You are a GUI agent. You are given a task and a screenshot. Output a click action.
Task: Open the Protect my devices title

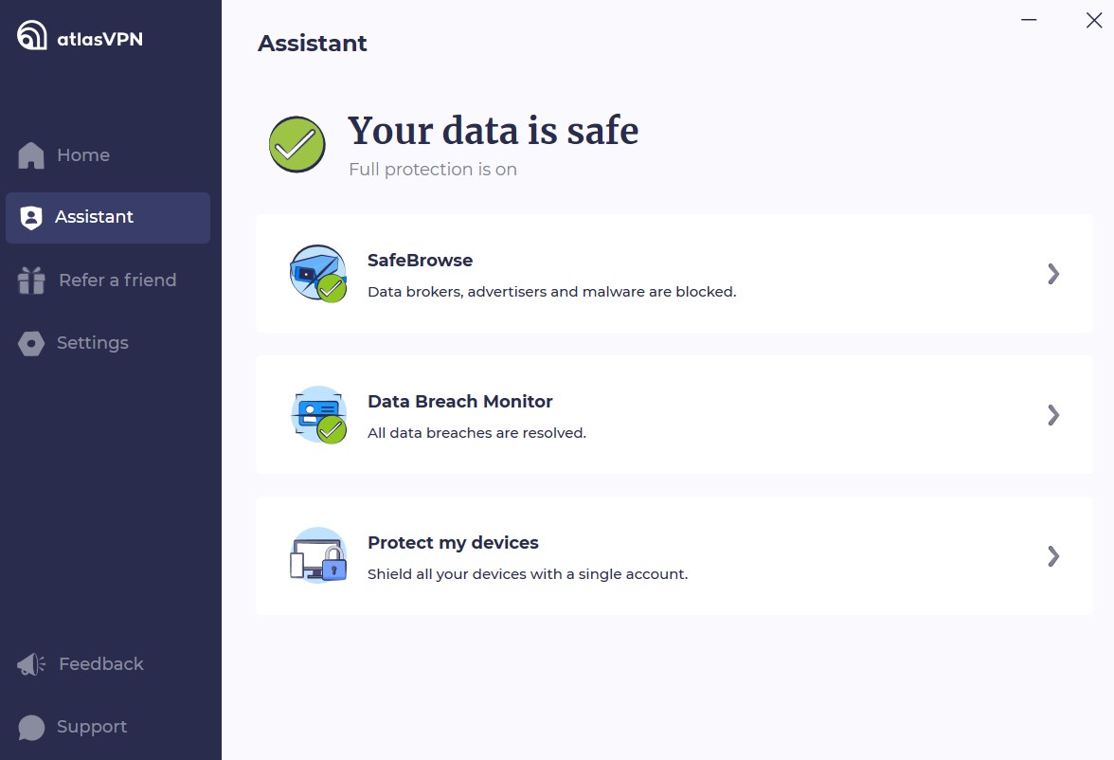tap(453, 543)
